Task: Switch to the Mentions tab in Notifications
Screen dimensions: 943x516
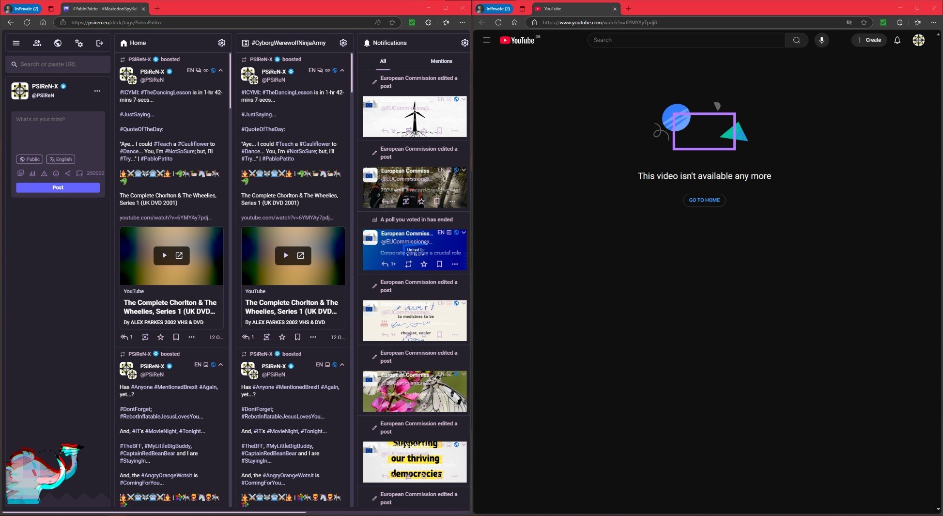Action: (441, 62)
